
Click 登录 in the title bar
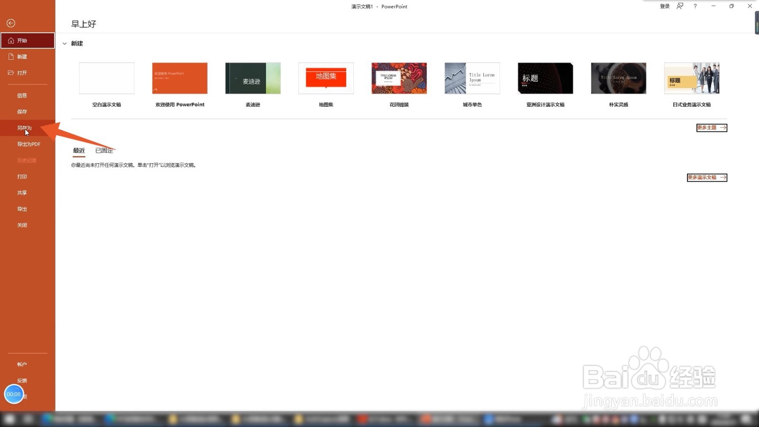[665, 6]
